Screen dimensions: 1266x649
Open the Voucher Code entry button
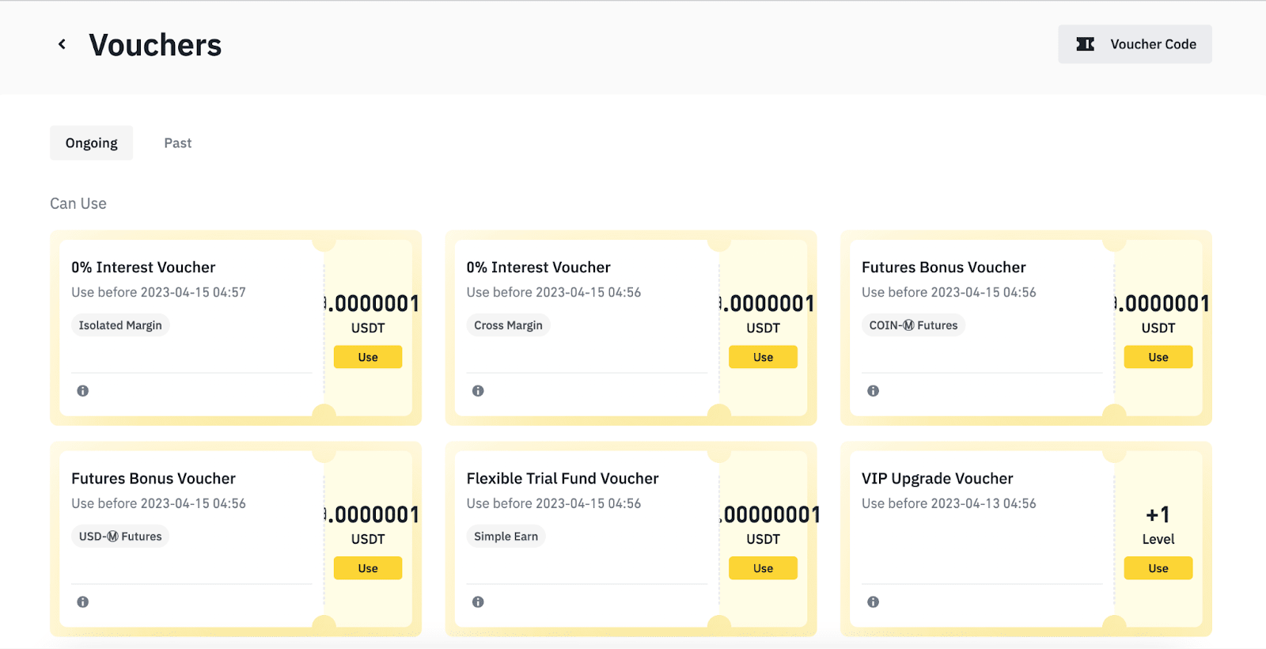[x=1135, y=44]
